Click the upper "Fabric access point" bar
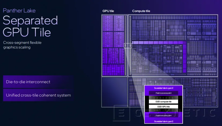This screenshot has width=222, height=126. pos(163,93)
